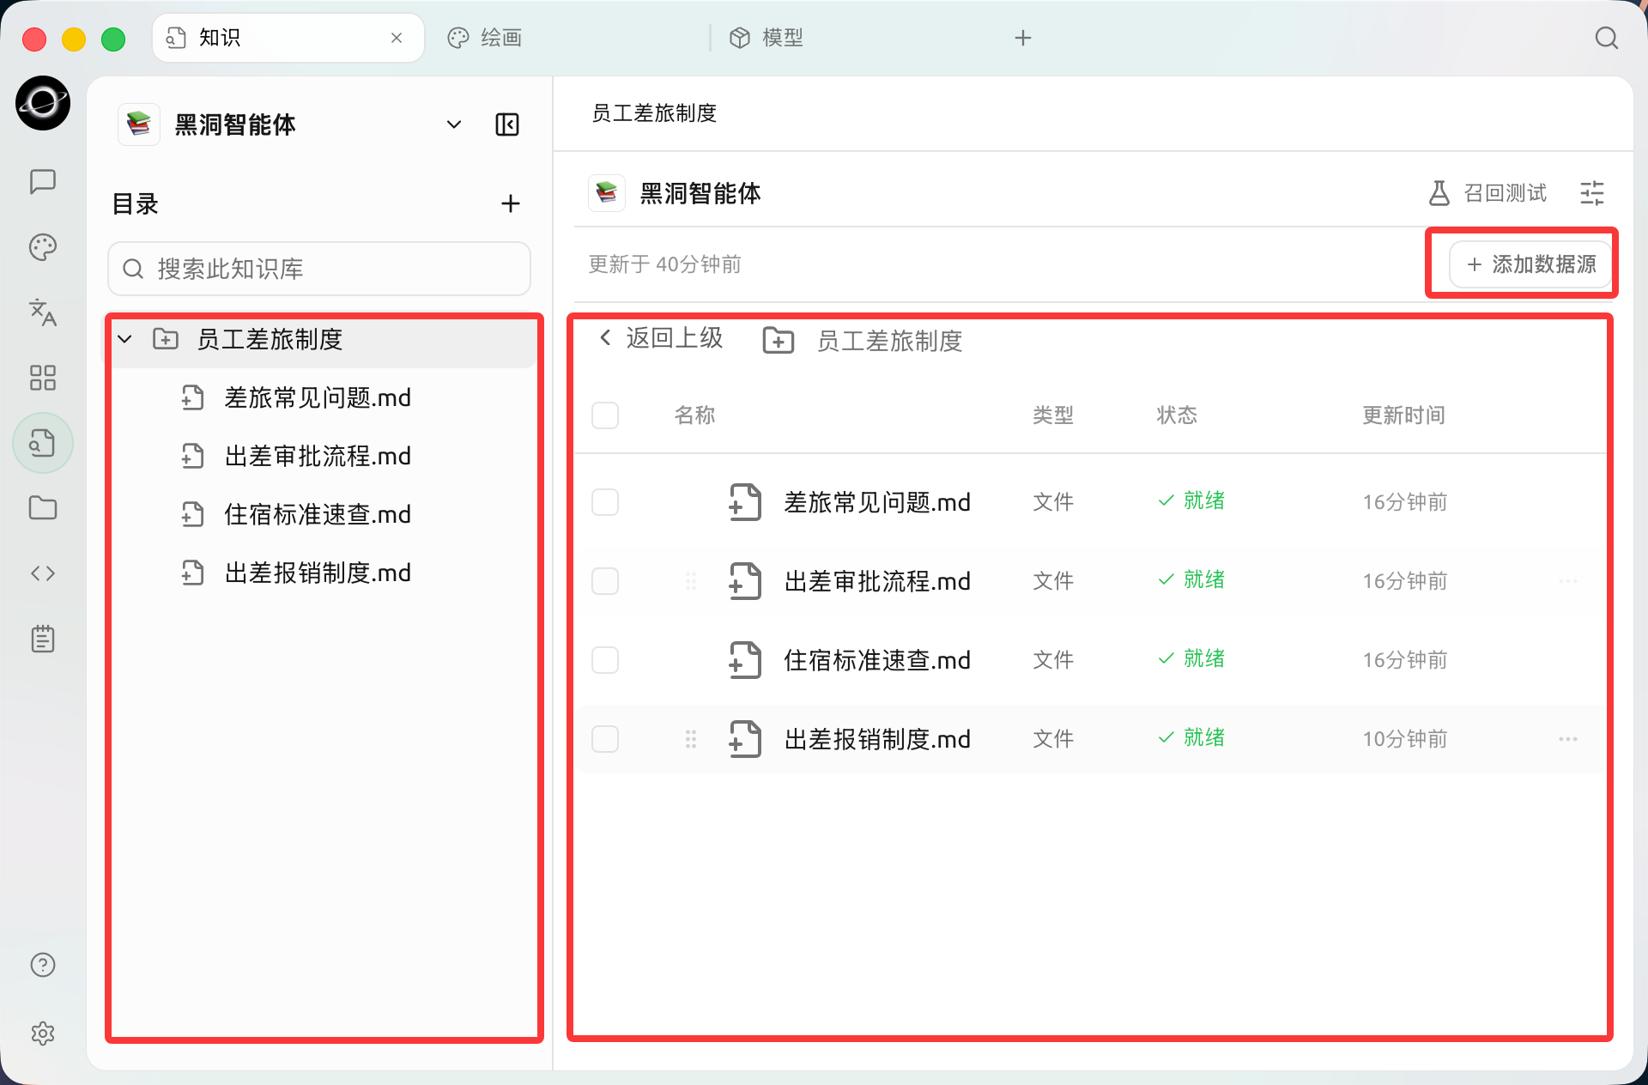
Task: Select 住宿标准速查.md in directory tree
Action: [318, 514]
